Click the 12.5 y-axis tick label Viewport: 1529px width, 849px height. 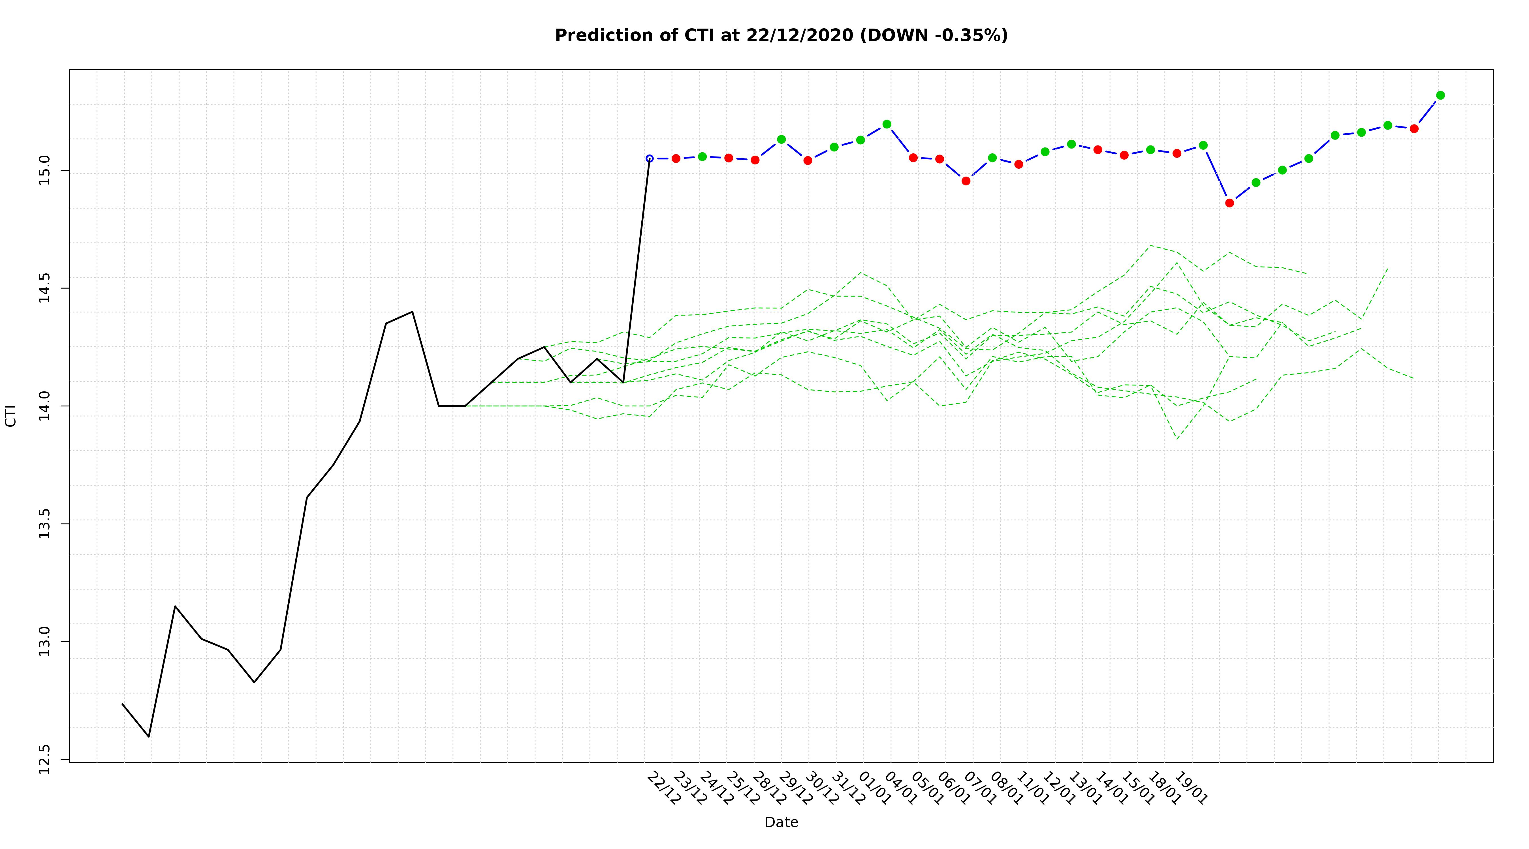[44, 759]
